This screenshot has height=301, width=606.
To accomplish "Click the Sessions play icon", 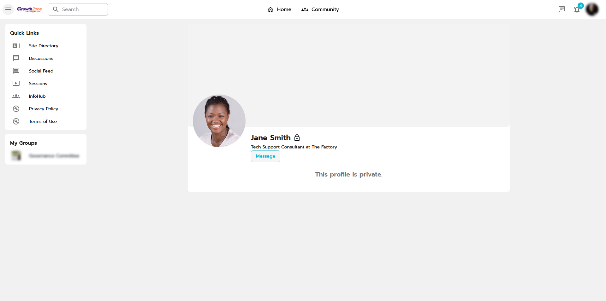I will coord(16,84).
